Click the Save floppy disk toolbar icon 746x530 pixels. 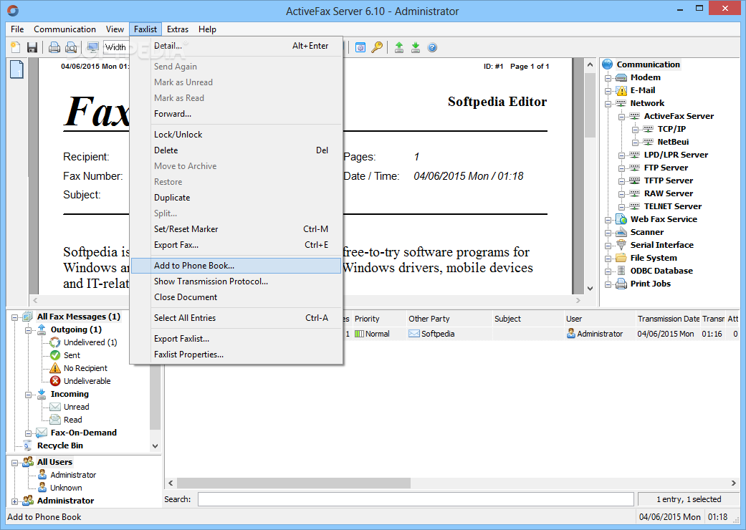click(x=32, y=47)
